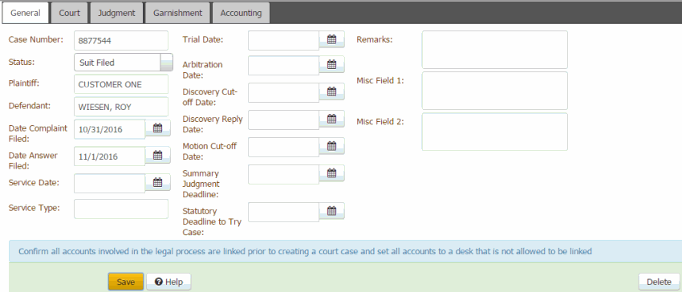Open the Service Date calendar picker
Image resolution: width=682 pixels, height=292 pixels.
pyautogui.click(x=157, y=182)
